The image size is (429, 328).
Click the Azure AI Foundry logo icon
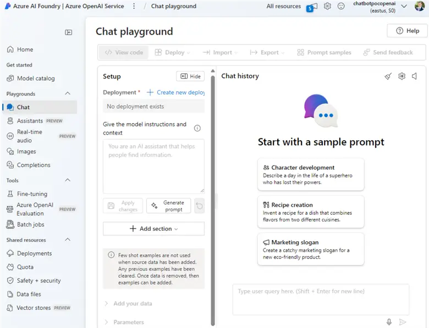8,6
